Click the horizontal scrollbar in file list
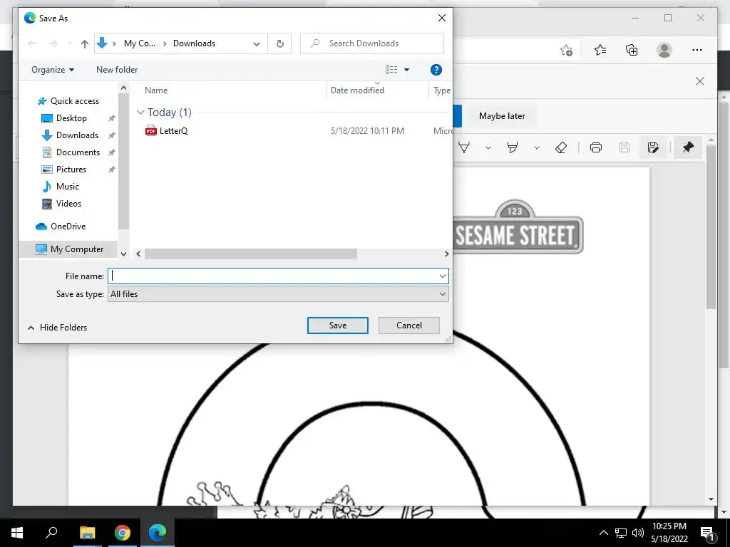Image resolution: width=730 pixels, height=547 pixels. 250,254
